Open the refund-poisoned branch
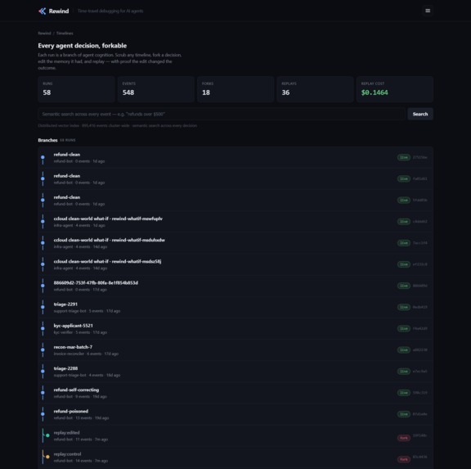Viewport: 471px width, 469px height. coord(235,414)
